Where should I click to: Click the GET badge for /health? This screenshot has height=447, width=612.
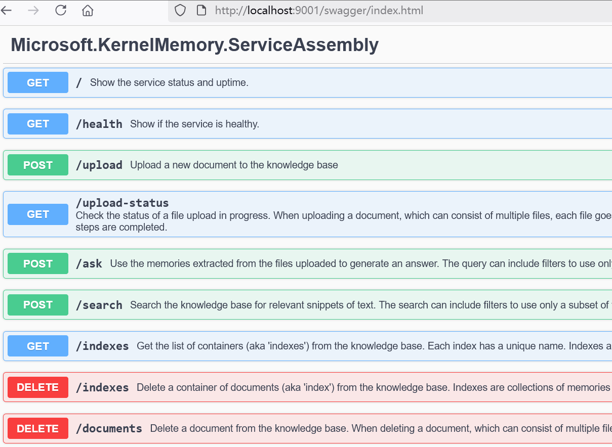tap(38, 124)
